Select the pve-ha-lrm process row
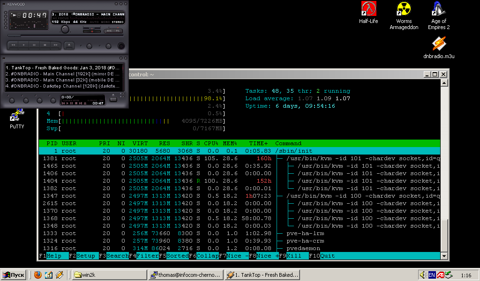 (x=240, y=233)
